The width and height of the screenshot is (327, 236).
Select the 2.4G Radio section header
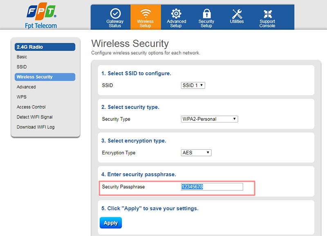point(45,47)
